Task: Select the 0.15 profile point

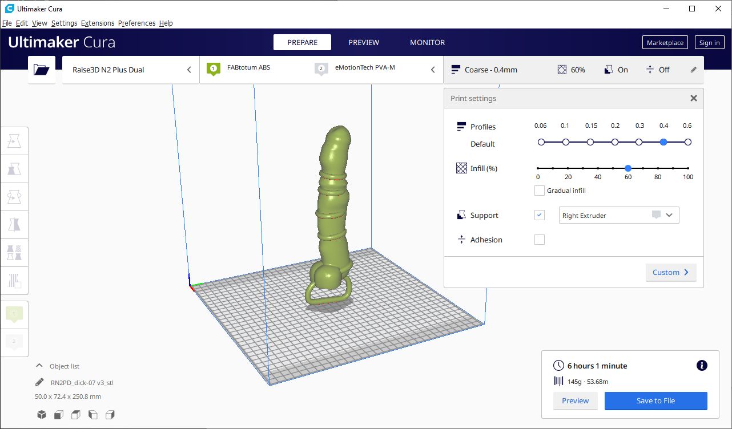Action: [x=590, y=142]
